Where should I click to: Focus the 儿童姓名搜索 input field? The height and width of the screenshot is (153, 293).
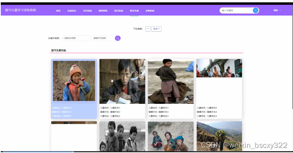[76, 38]
